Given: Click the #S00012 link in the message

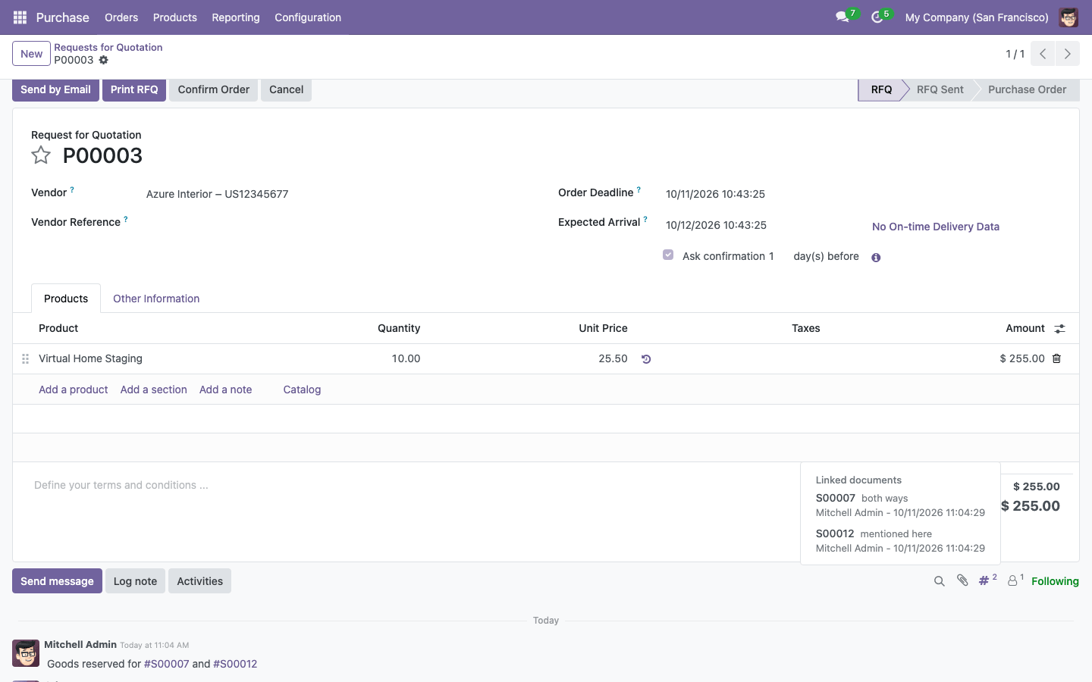Looking at the screenshot, I should (235, 664).
